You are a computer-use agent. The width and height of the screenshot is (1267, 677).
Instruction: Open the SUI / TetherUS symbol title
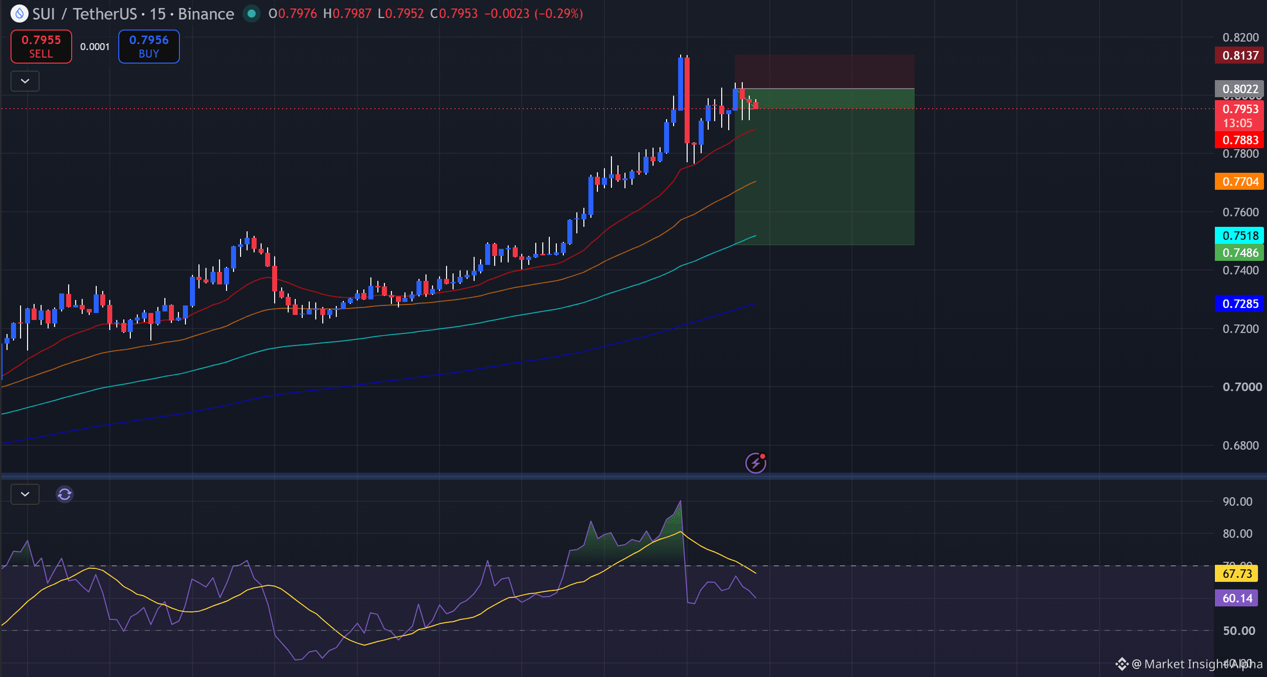click(x=133, y=14)
